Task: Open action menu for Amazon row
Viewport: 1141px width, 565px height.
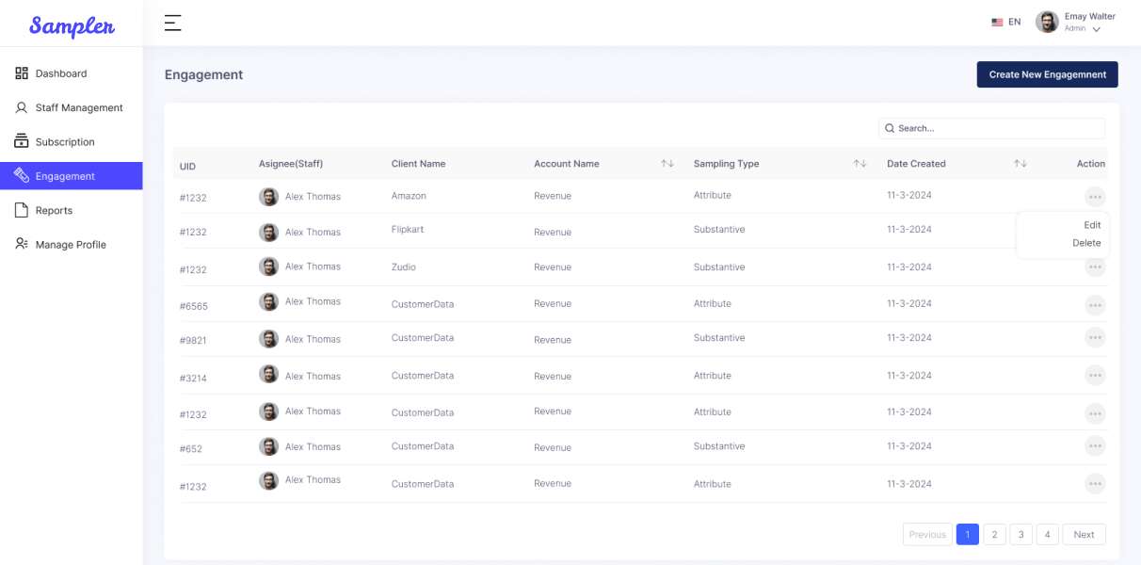Action: [1094, 197]
